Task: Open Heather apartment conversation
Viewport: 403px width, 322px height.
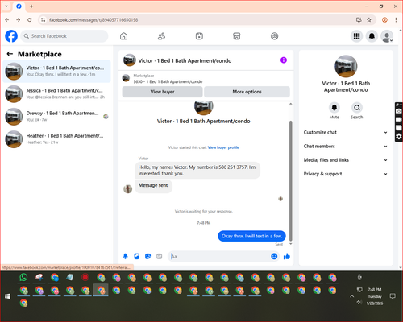Action: point(56,139)
